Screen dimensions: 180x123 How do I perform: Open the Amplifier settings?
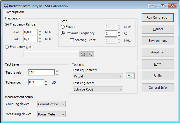click(158, 52)
